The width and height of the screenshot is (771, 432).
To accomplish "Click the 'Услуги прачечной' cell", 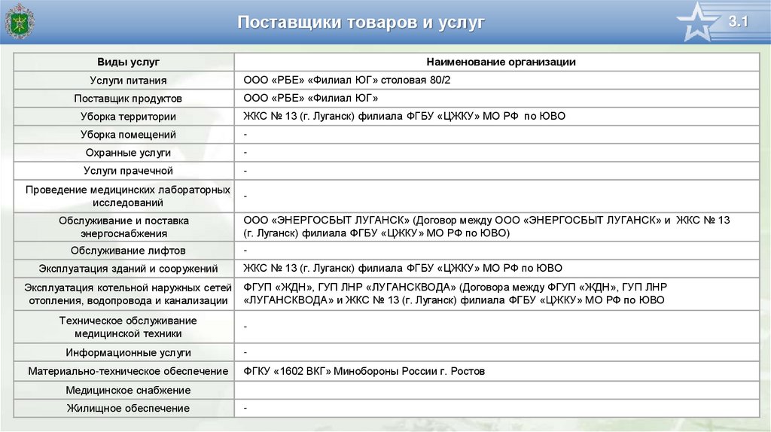I will pos(124,171).
